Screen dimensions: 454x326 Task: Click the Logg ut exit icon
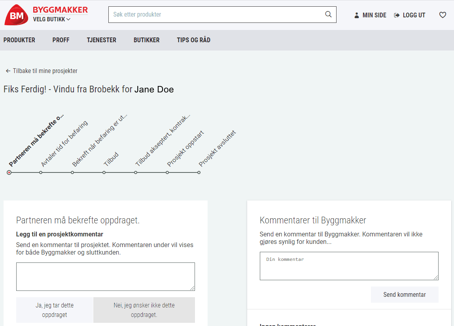coord(397,15)
